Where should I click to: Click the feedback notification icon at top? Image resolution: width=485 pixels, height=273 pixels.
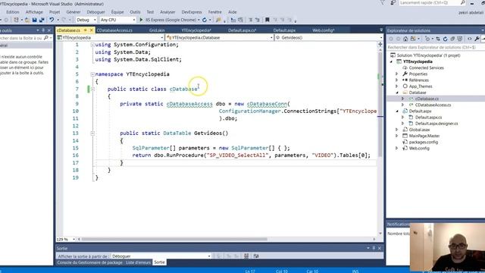pos(393,3)
